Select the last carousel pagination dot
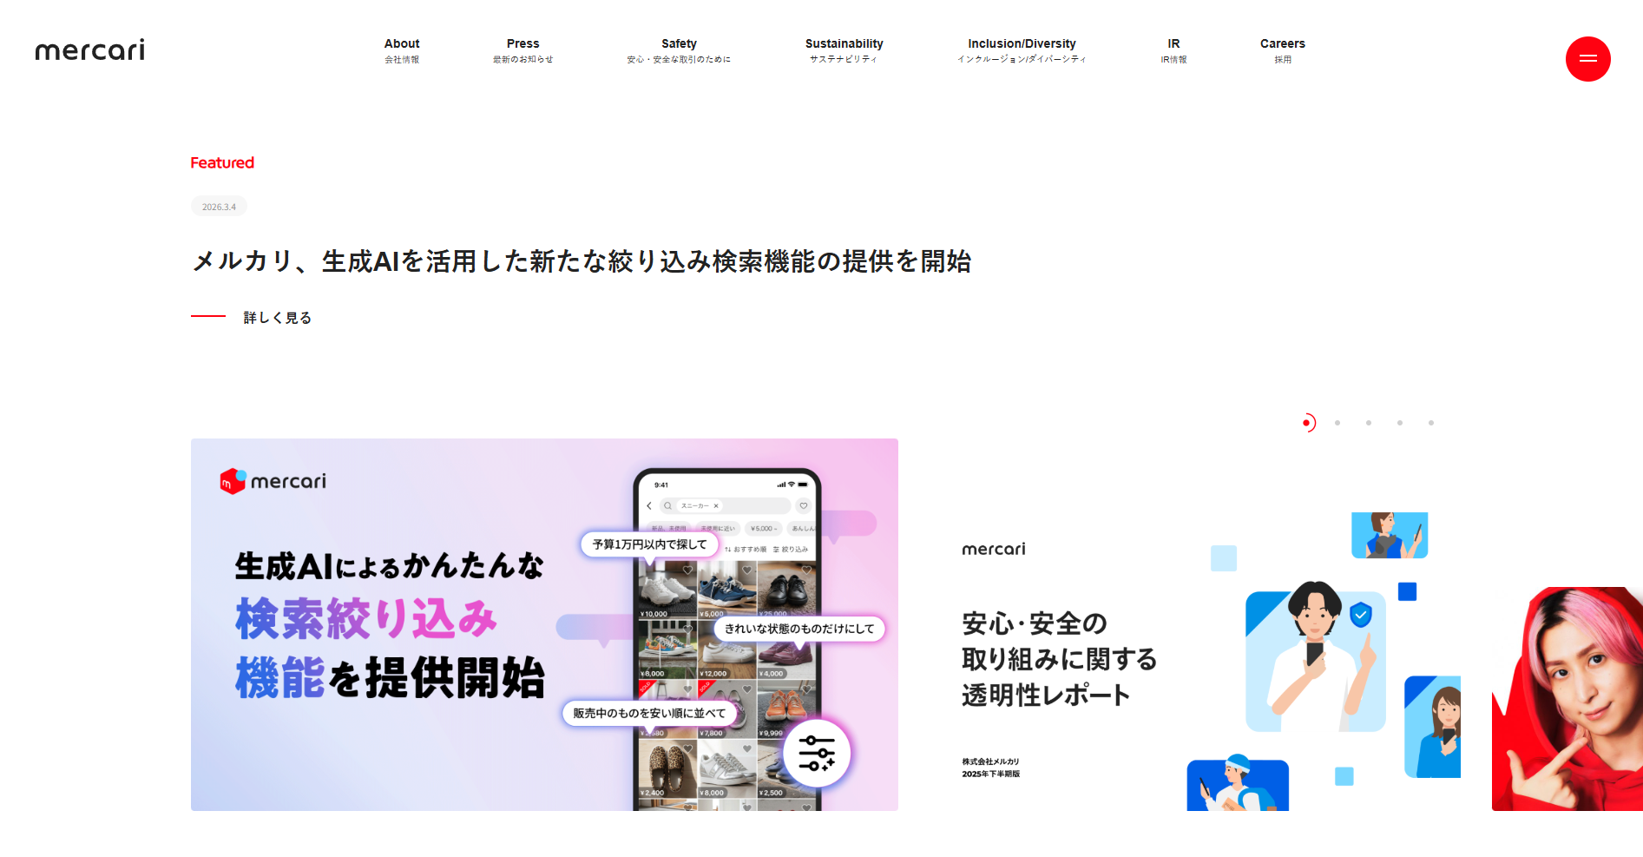The width and height of the screenshot is (1643, 857). (1431, 423)
